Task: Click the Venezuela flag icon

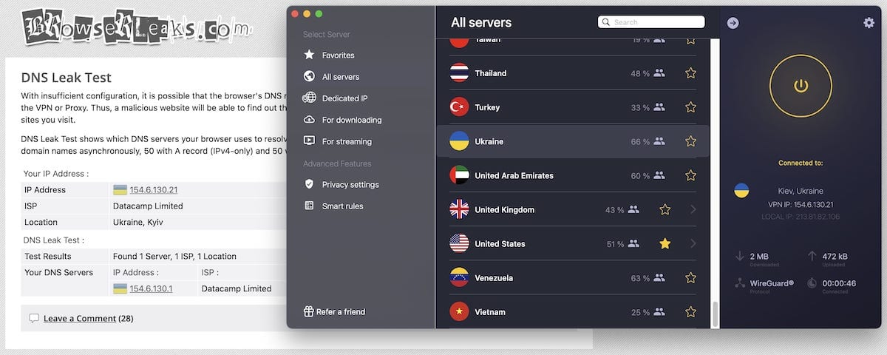Action: click(x=459, y=277)
